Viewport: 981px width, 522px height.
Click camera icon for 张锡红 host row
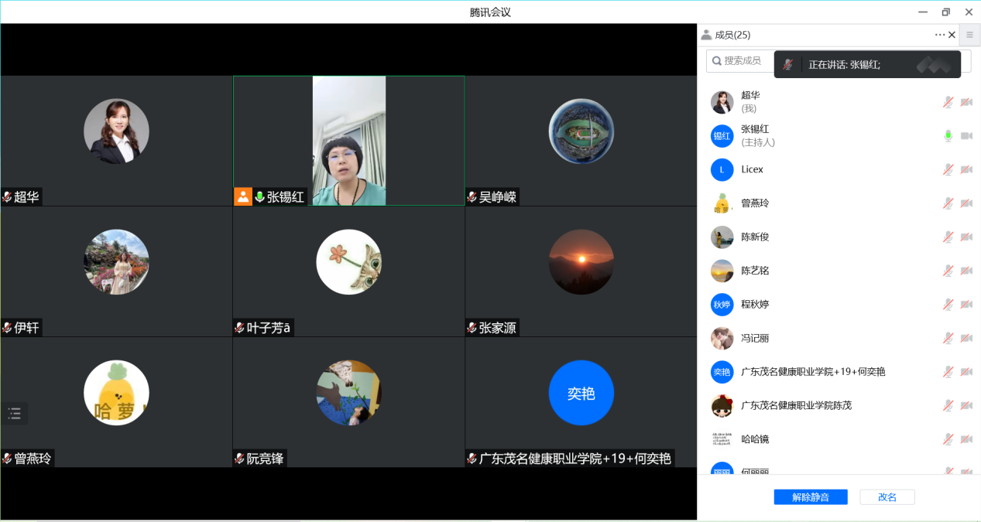(966, 136)
